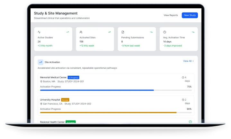Click the Site Activation trend icon
Image resolution: width=231 pixels, height=139 pixels.
pyautogui.click(x=40, y=62)
